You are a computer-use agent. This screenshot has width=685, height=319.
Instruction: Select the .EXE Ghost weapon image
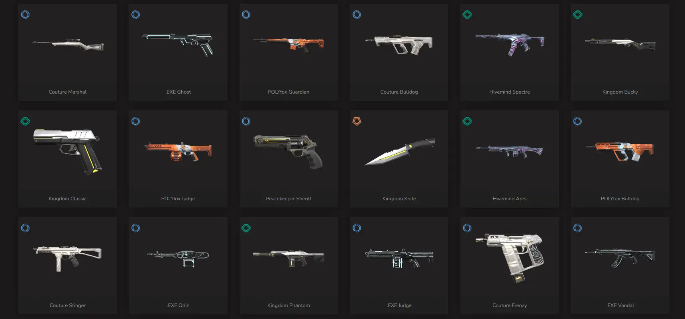tap(178, 44)
